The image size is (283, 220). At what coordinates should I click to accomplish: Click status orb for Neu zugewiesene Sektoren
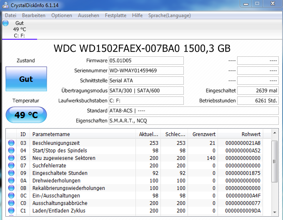pyautogui.click(x=11, y=158)
